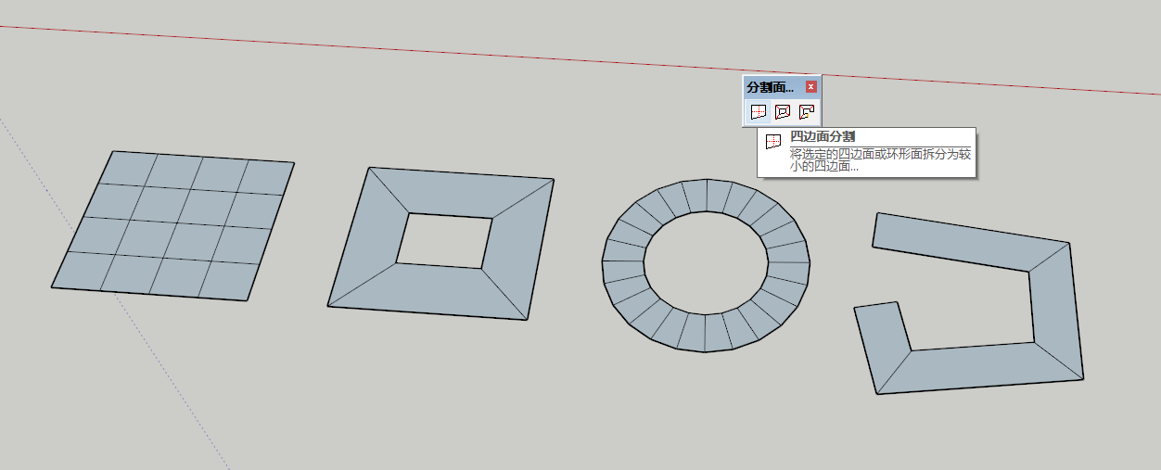
Task: Select the frame-shaped face split tool icon
Action: (x=783, y=112)
